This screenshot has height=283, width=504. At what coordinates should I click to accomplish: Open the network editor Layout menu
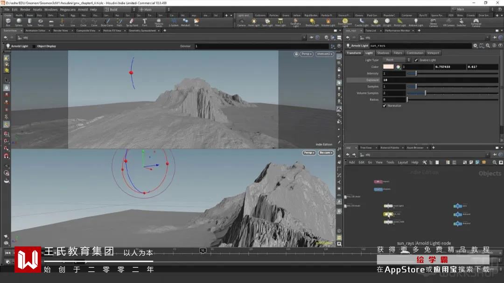click(x=403, y=162)
